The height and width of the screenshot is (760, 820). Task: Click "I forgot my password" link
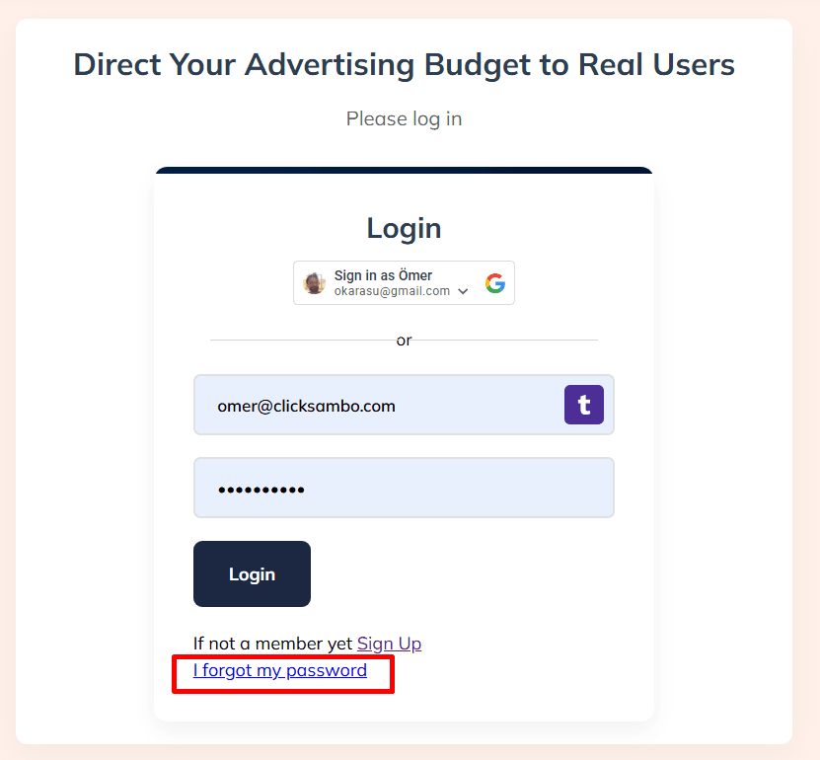coord(280,671)
